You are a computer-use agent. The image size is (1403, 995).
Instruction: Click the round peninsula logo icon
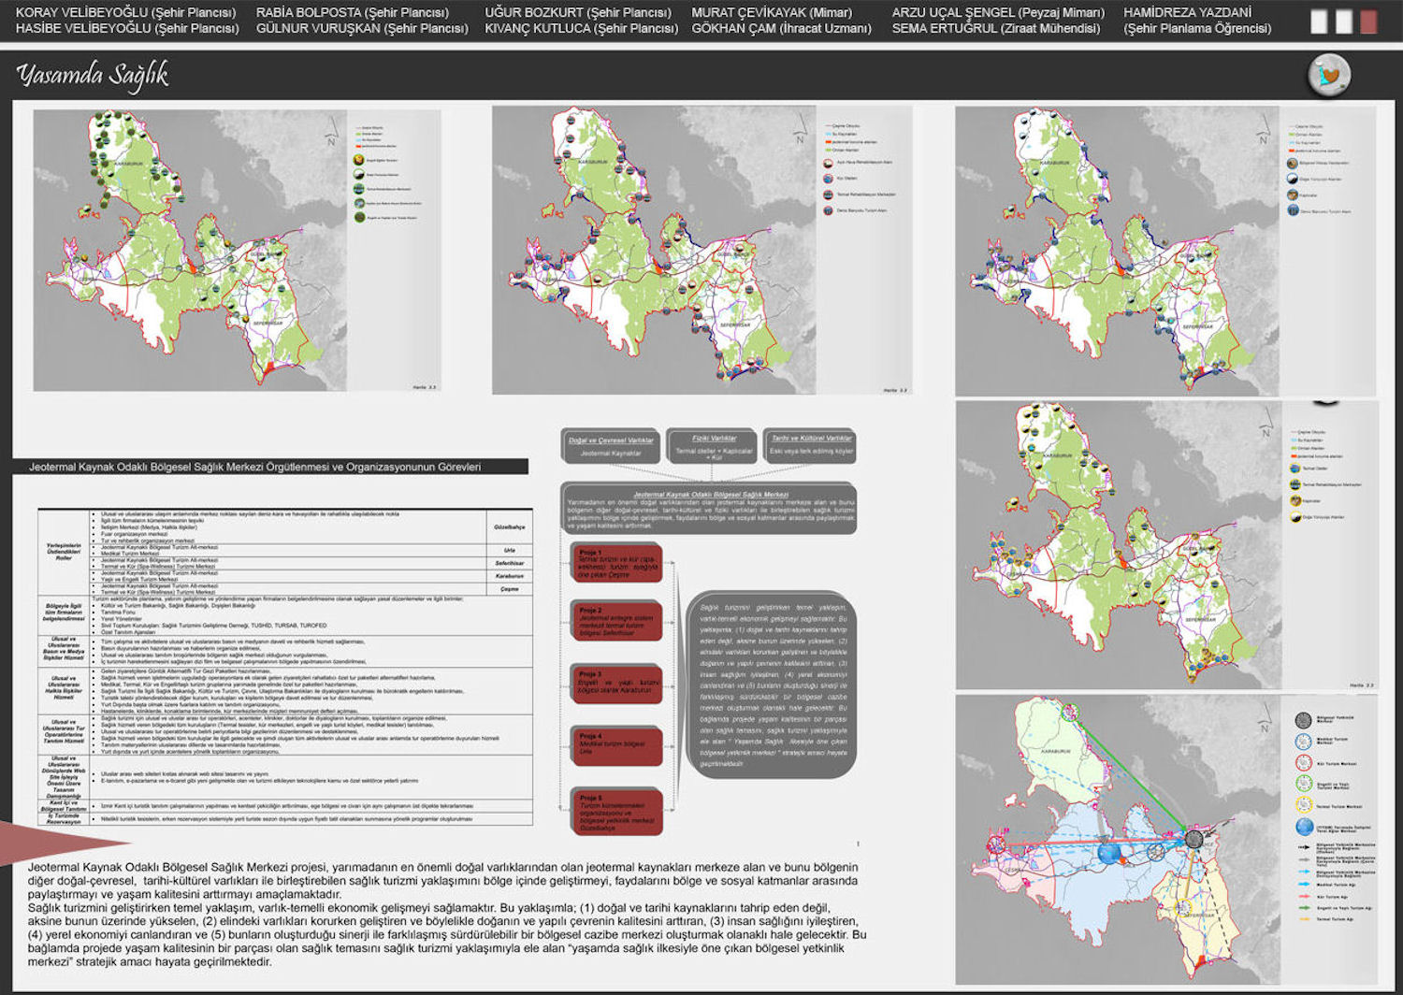coord(1328,76)
